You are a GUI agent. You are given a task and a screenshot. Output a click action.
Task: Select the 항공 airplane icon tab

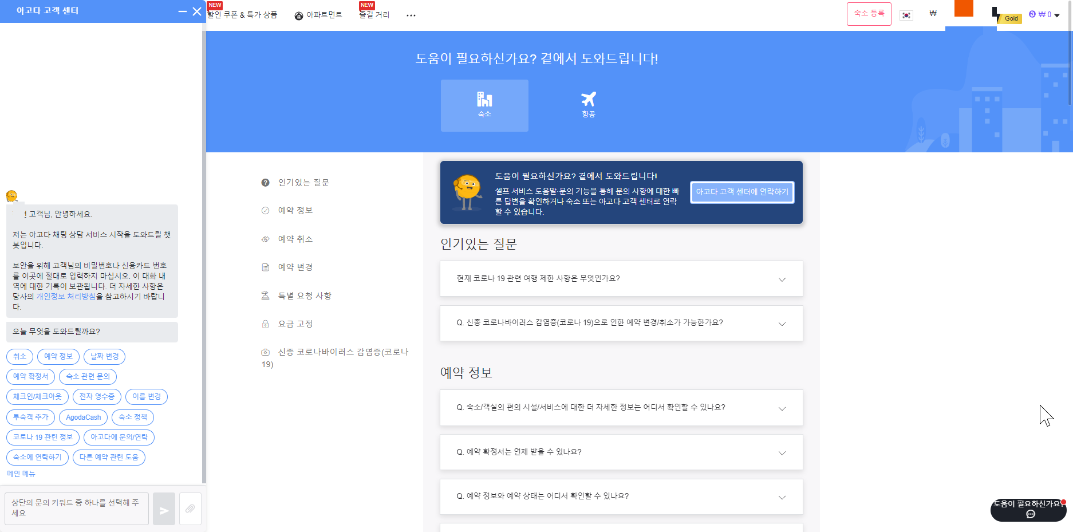coord(589,105)
